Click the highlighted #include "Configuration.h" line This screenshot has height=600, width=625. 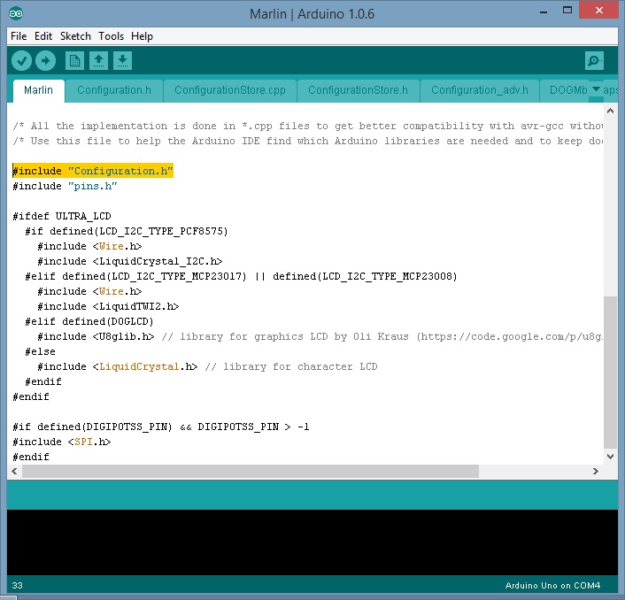tap(93, 171)
